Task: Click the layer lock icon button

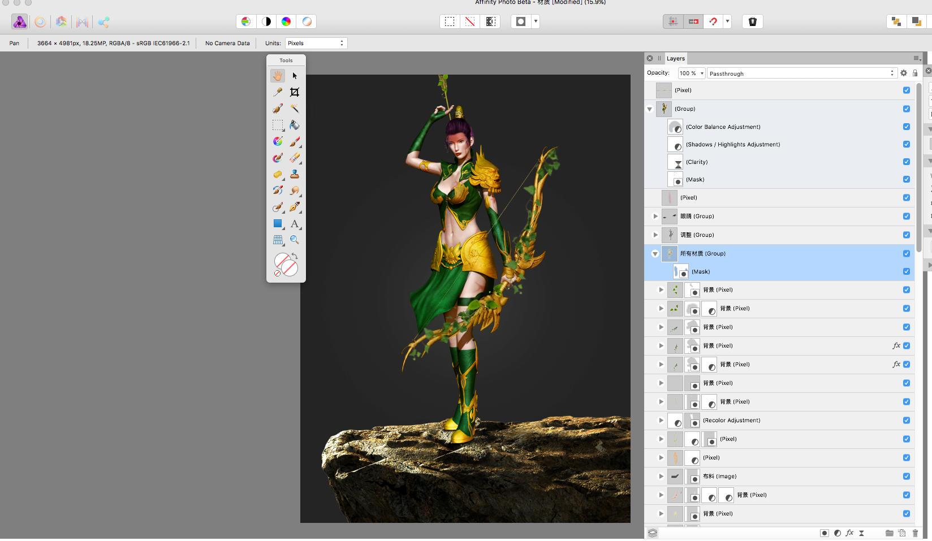Action: 915,73
